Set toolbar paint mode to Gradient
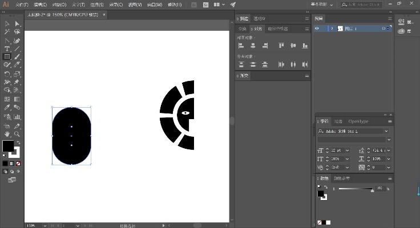The image size is (420, 228). 12,164
